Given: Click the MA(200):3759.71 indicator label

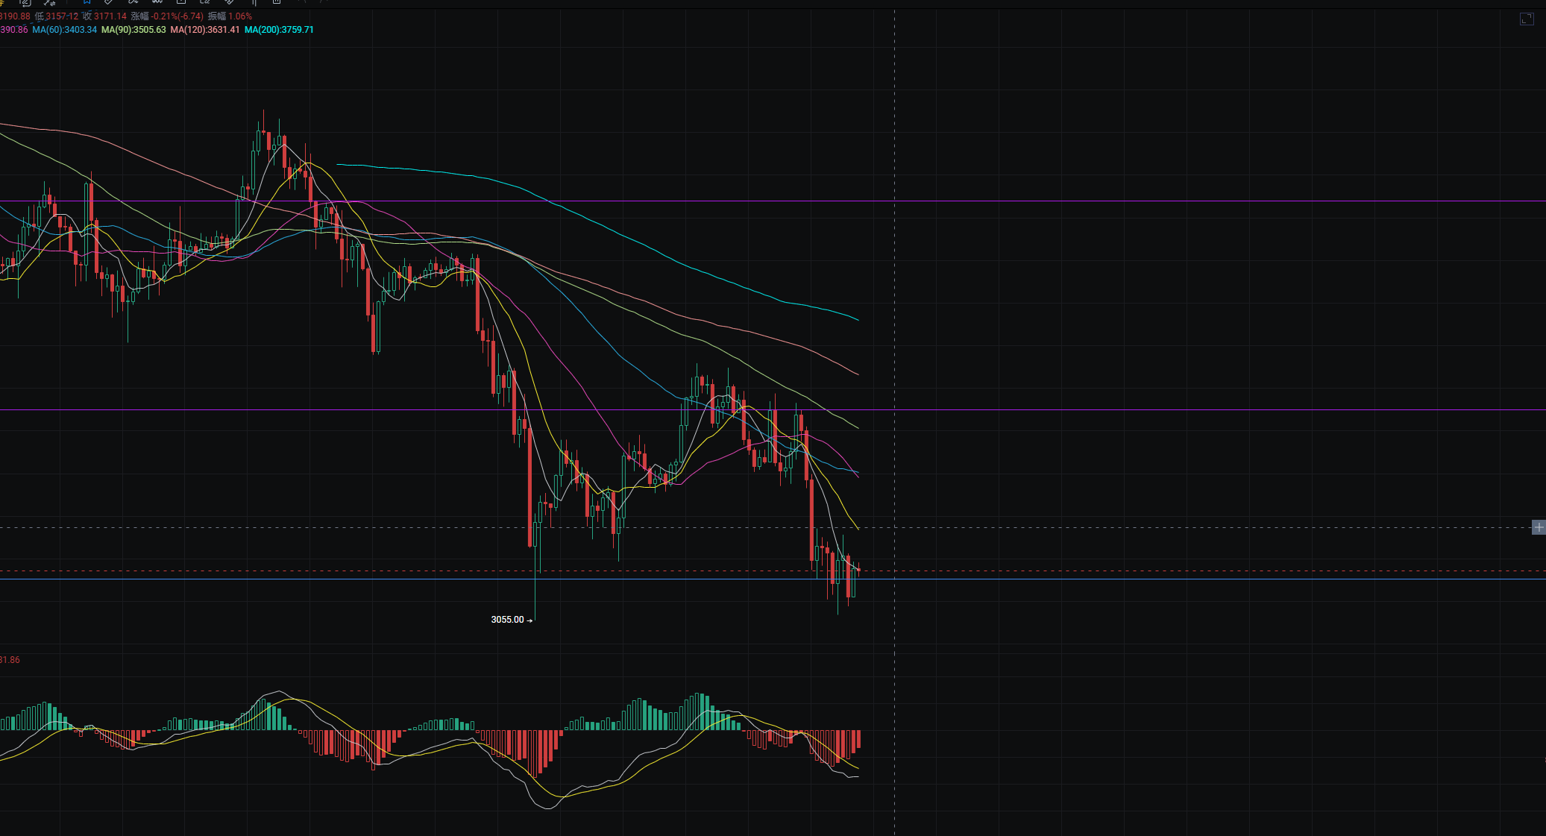Looking at the screenshot, I should pyautogui.click(x=279, y=30).
